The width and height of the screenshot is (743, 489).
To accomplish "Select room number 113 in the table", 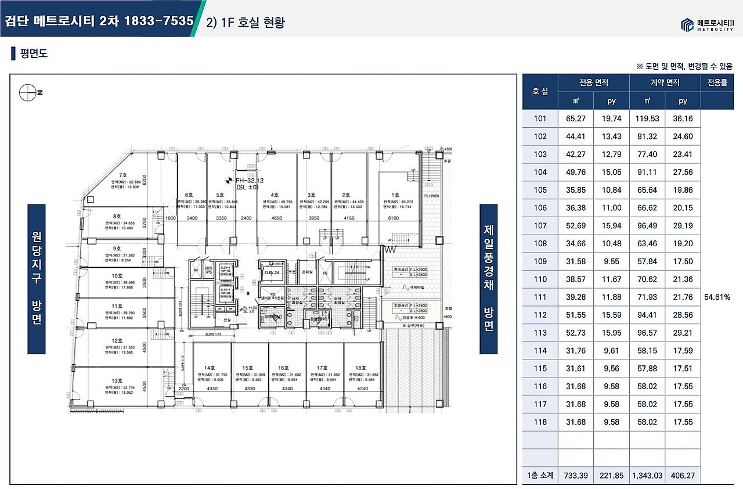I will pyautogui.click(x=540, y=333).
